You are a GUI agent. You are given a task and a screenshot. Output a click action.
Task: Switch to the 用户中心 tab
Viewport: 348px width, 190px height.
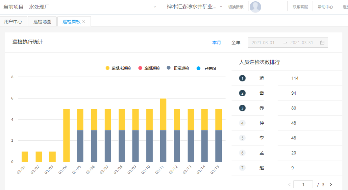coord(13,22)
